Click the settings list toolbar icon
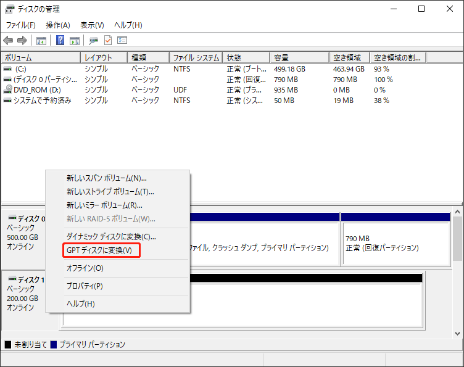464x367 pixels. pos(122,40)
